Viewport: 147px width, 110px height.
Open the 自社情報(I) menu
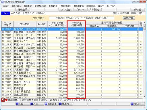tap(91, 6)
